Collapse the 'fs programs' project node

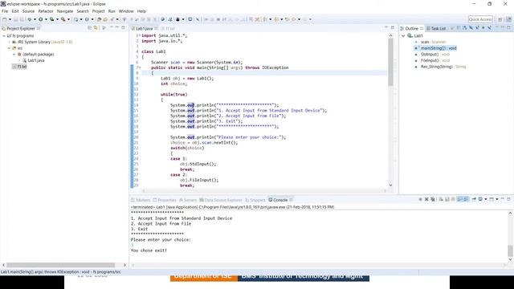pyautogui.click(x=4, y=35)
